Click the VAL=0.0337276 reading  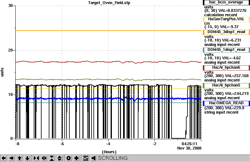tap(232, 11)
